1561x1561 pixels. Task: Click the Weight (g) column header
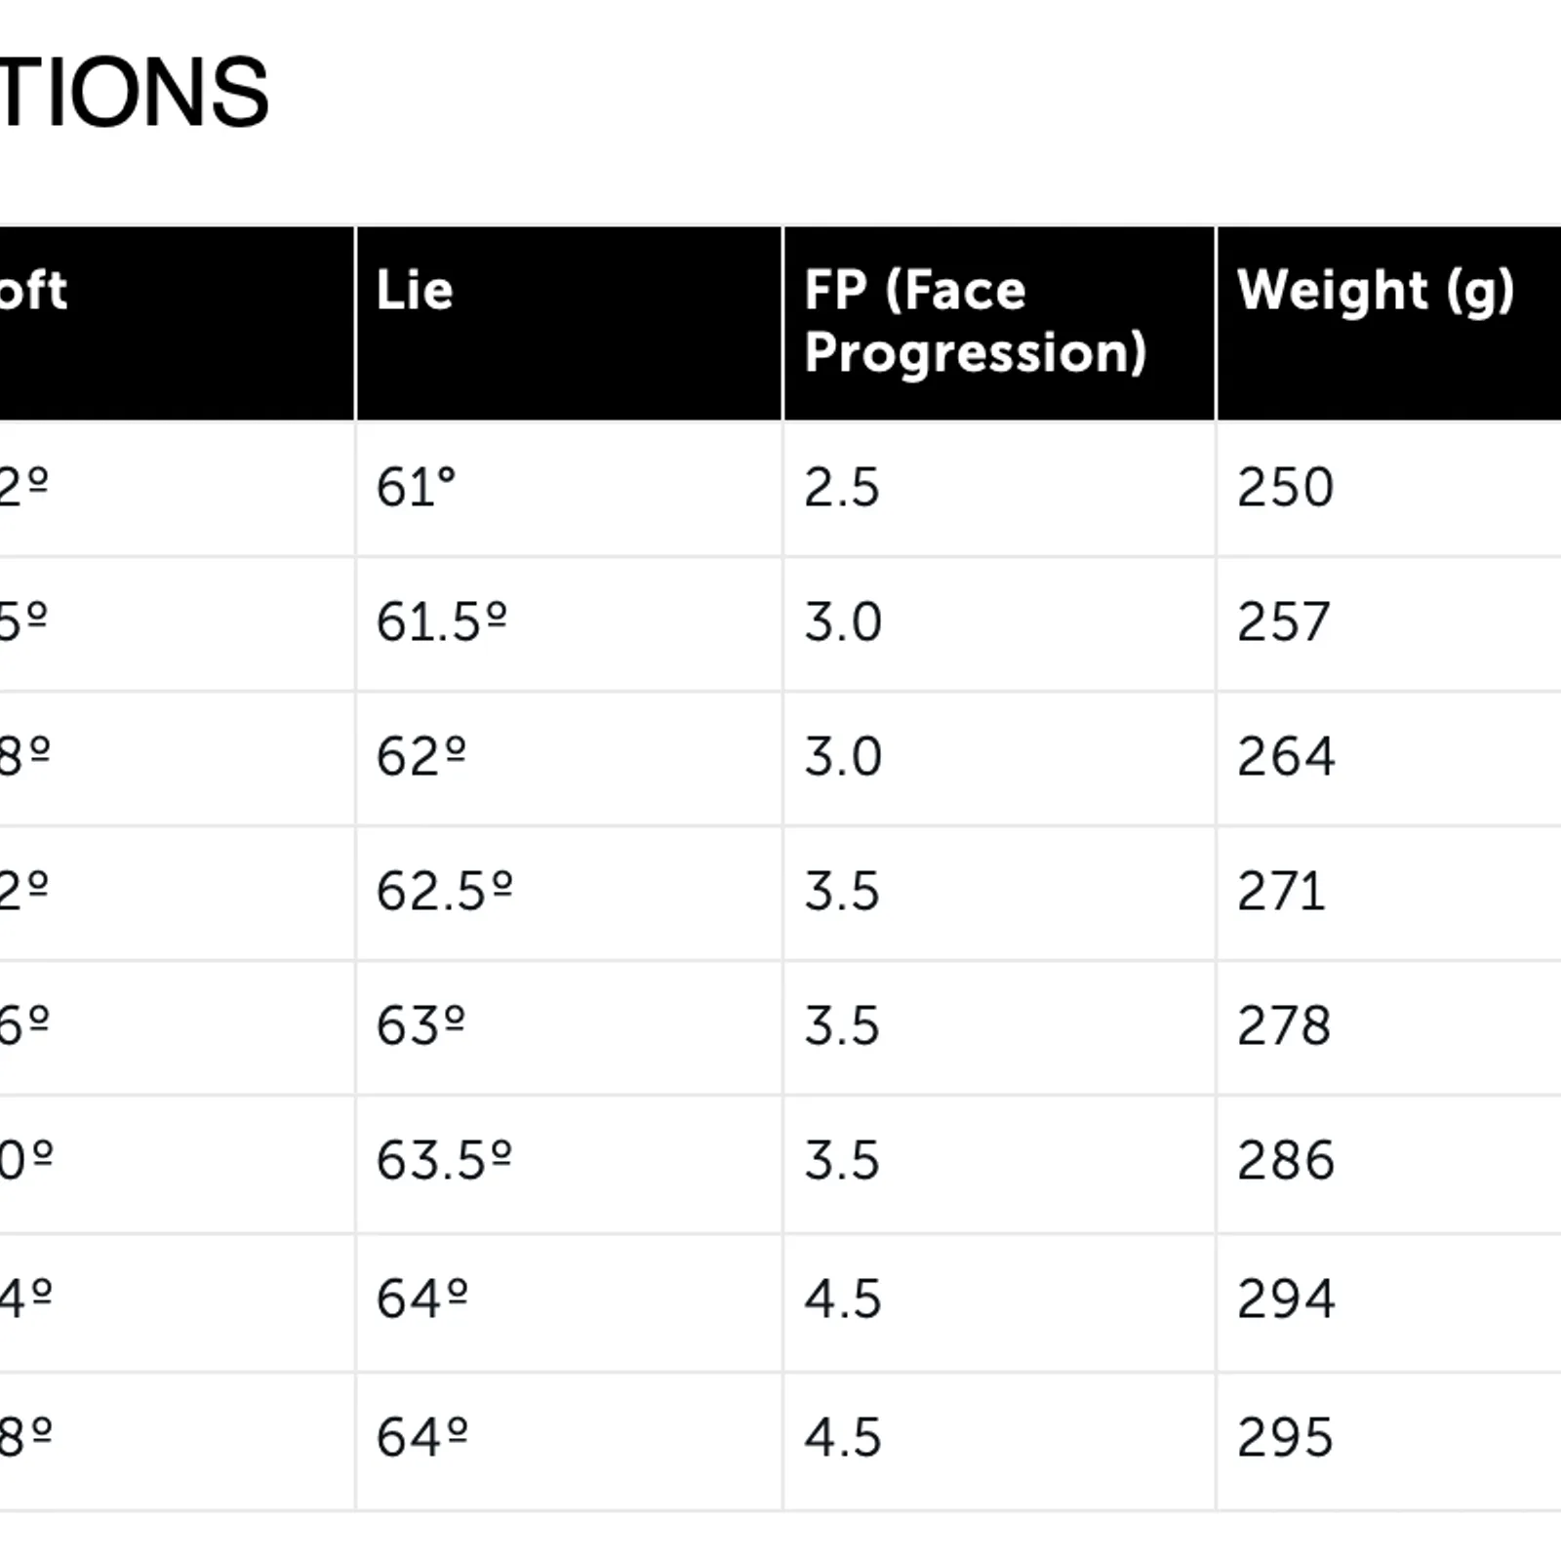click(x=1376, y=291)
